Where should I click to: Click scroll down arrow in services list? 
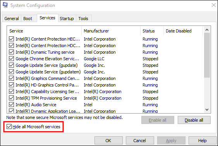pyautogui.click(x=207, y=110)
